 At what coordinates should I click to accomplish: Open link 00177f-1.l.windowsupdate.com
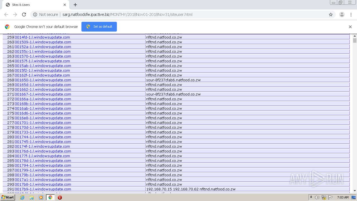pos(42,156)
